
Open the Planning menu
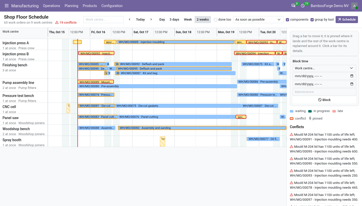71,6
